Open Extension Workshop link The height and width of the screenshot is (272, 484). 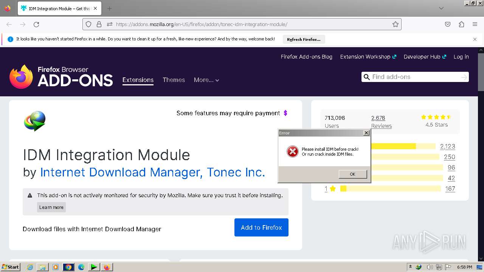coord(368,57)
